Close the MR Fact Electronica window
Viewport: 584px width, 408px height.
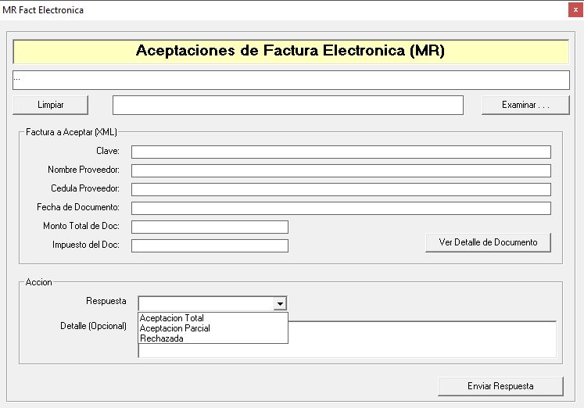pyautogui.click(x=575, y=10)
